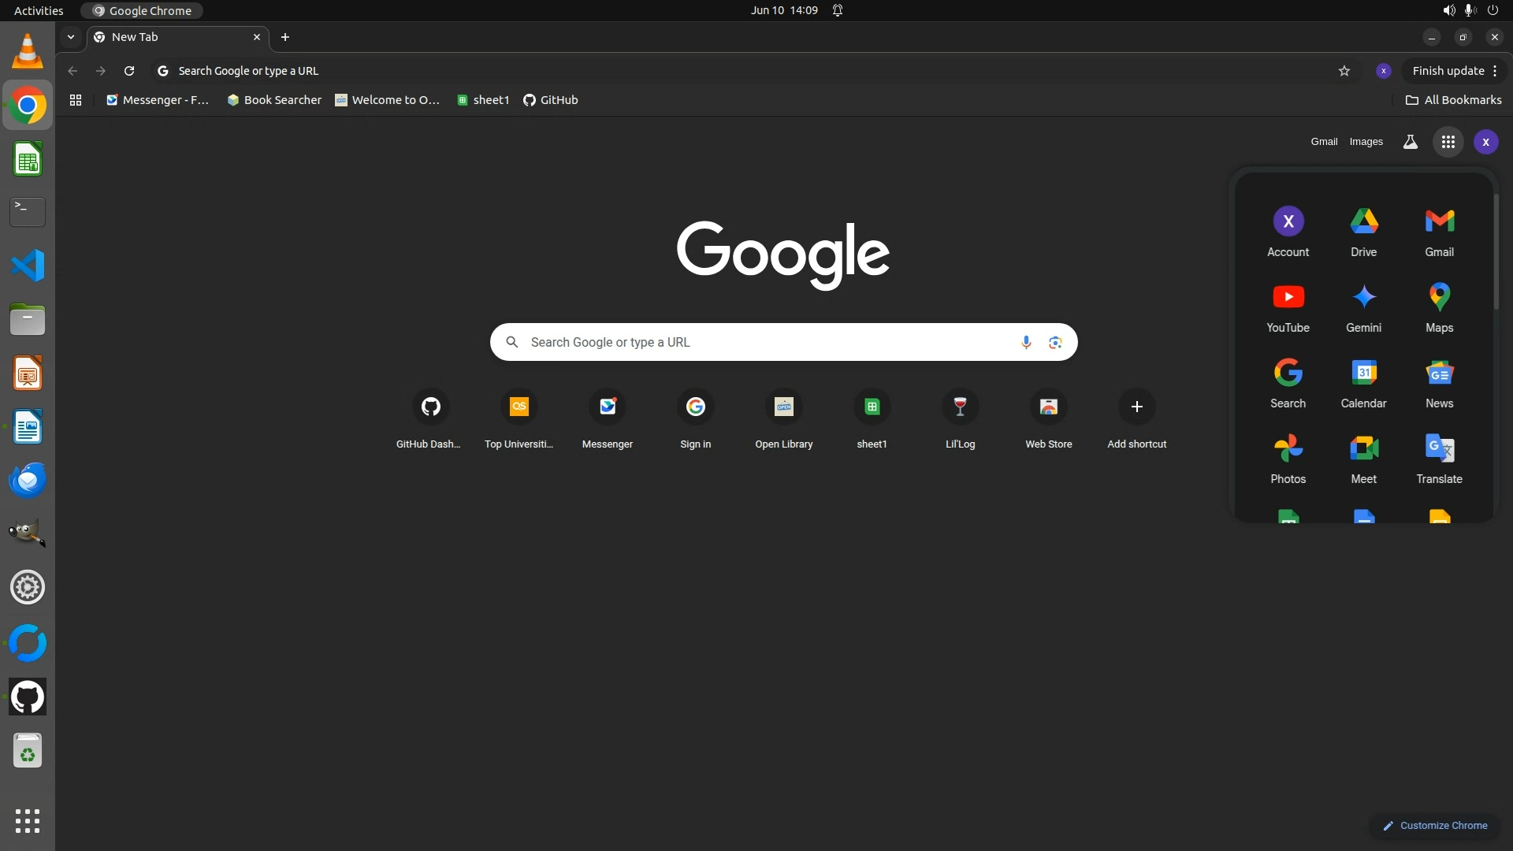Click the voice search microphone icon
Image resolution: width=1513 pixels, height=851 pixels.
pos(1026,342)
